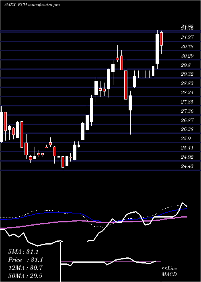This screenshot has height=282, width=201.
Task: Click the 50MA : 29.5 value
Action: tap(25, 276)
